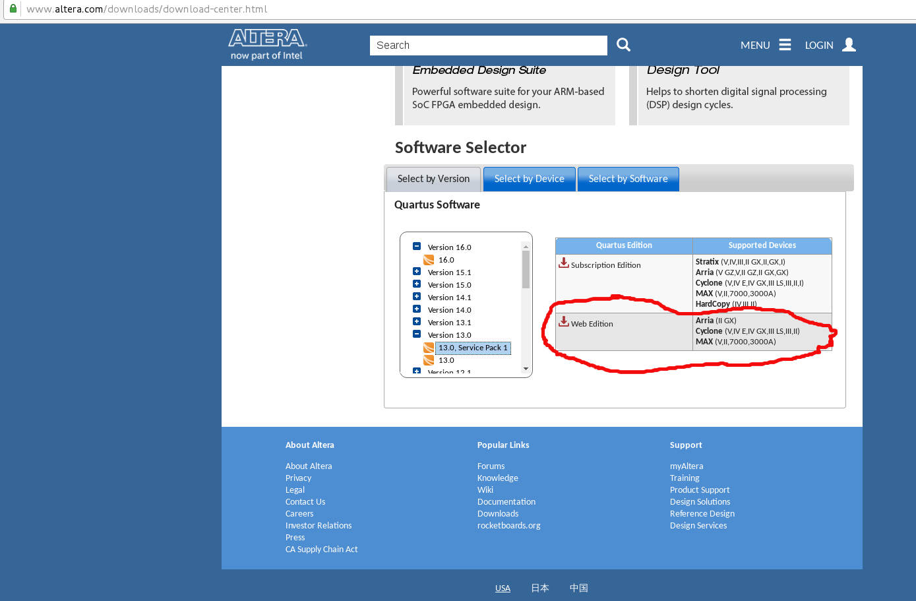
Task: Open the MENU hamburger icon
Action: [784, 44]
